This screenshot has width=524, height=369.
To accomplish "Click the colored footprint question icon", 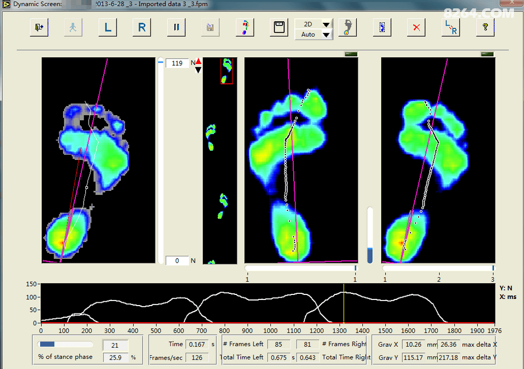I will pyautogui.click(x=245, y=27).
